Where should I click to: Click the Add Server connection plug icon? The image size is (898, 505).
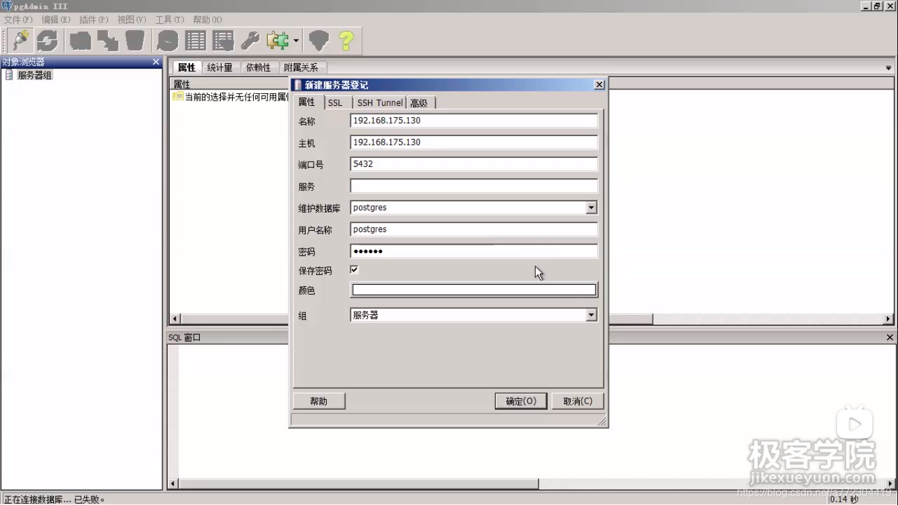pos(19,40)
